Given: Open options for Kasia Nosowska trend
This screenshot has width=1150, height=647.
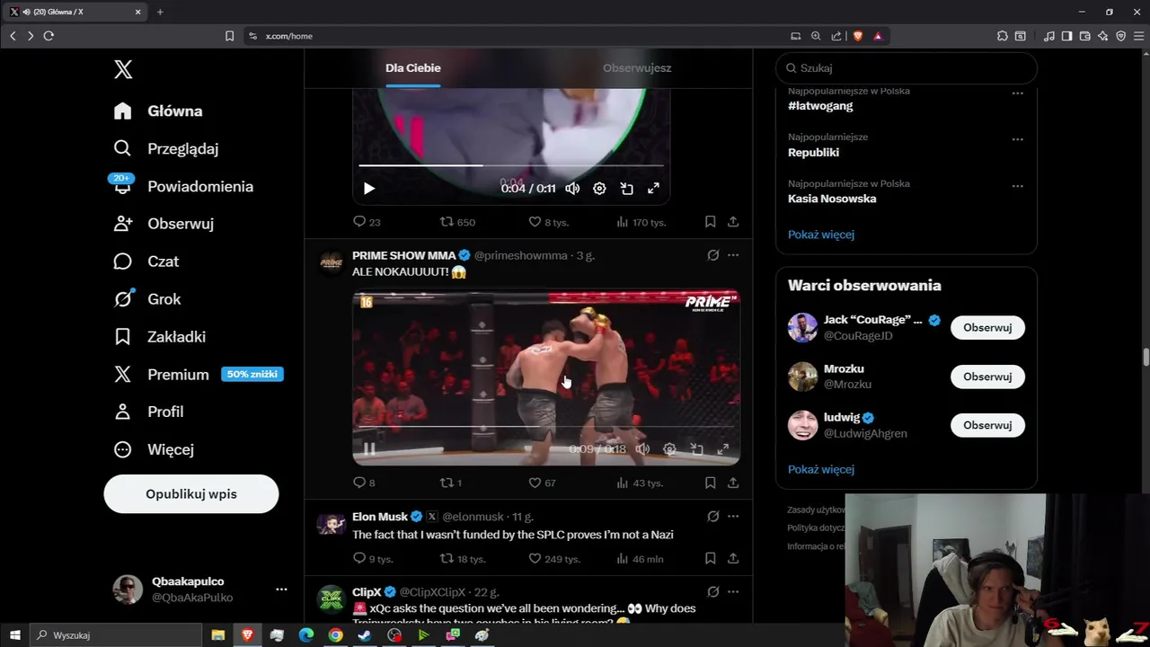Looking at the screenshot, I should pos(1017,186).
